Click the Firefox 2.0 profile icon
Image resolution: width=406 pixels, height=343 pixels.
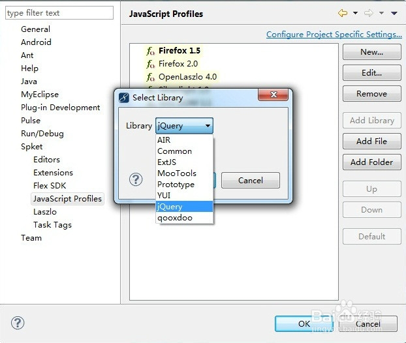(x=150, y=64)
